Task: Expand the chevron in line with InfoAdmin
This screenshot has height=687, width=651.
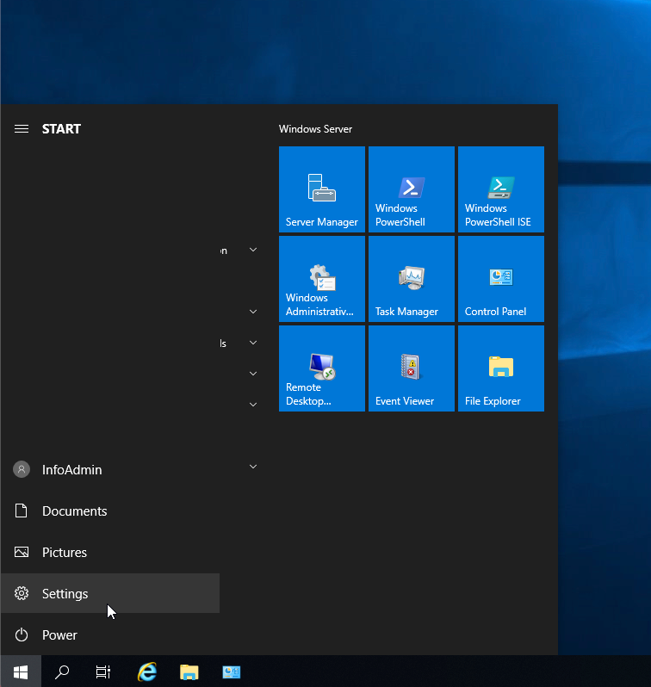Action: [x=253, y=467]
